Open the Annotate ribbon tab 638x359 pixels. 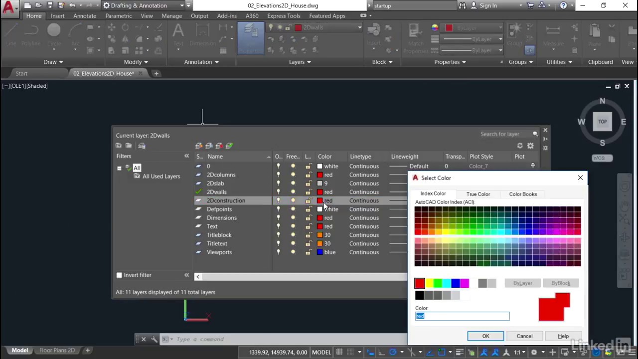tap(85, 16)
